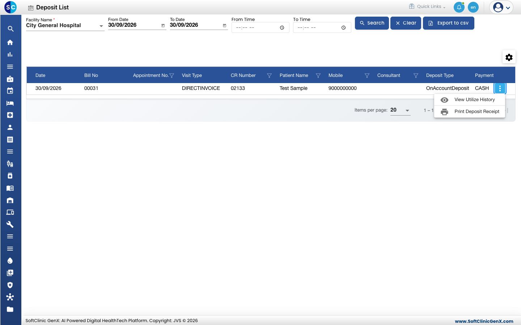521x325 pixels.
Task: Click the SC logo in header
Action: point(10,7)
